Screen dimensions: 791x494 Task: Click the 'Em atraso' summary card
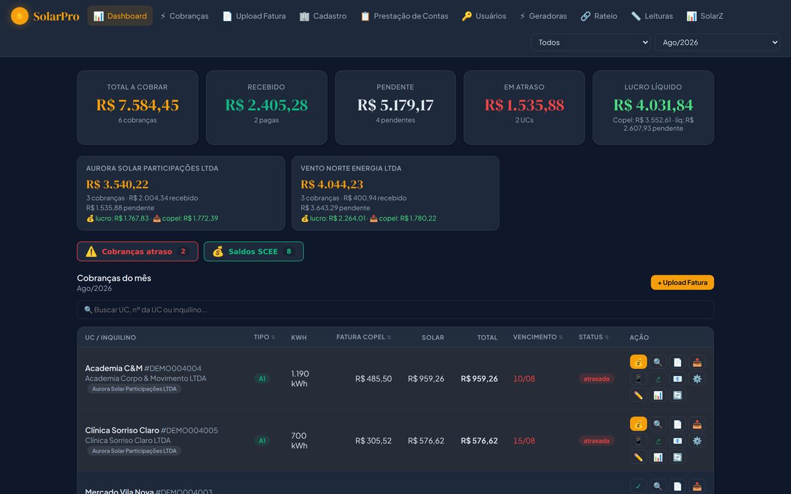click(524, 107)
